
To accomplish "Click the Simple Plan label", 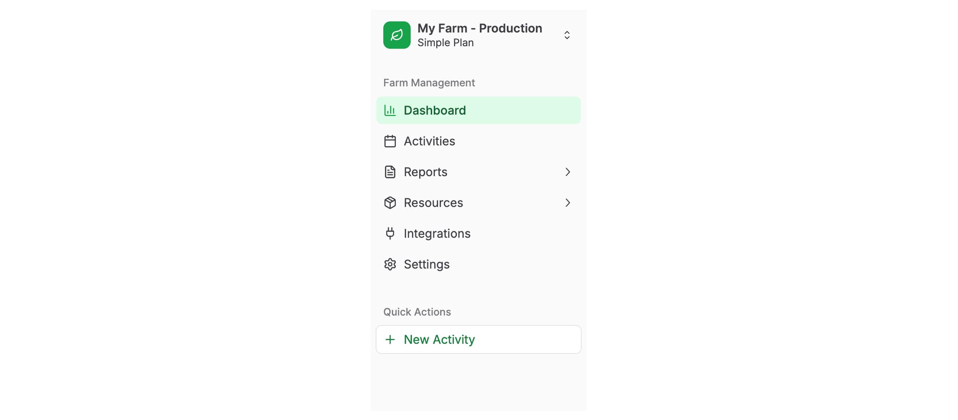I will coord(445,42).
